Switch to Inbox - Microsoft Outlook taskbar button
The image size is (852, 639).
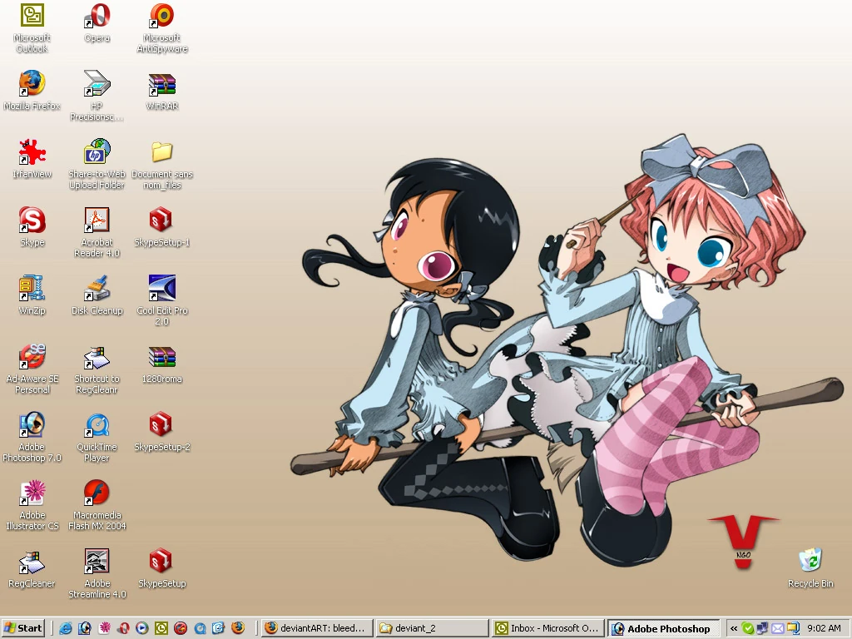[x=547, y=628]
